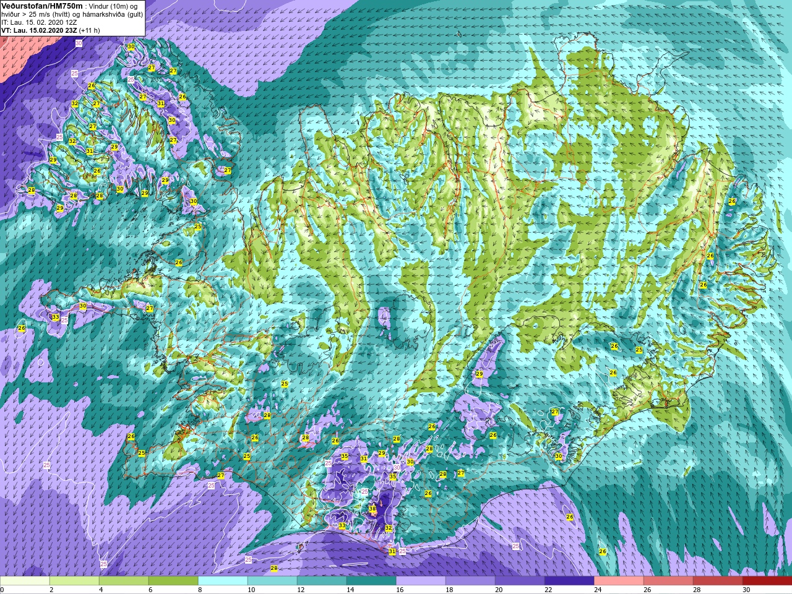Click the legend tick label 16
Viewport: 792px width, 594px height.
click(x=400, y=590)
